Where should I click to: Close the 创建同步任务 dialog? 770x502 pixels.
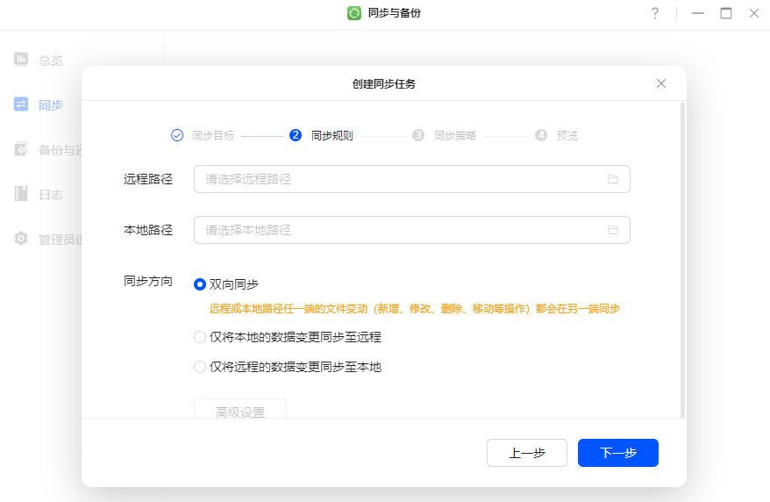pos(661,83)
